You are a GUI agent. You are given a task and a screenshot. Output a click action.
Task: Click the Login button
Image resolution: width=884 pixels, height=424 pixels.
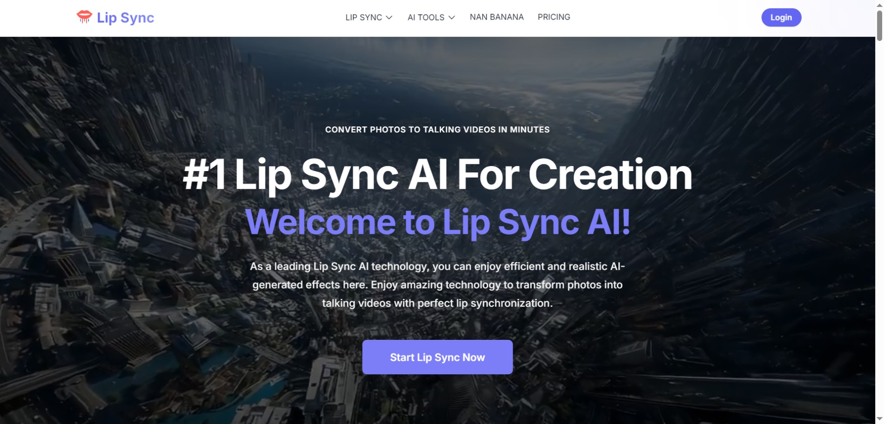781,18
